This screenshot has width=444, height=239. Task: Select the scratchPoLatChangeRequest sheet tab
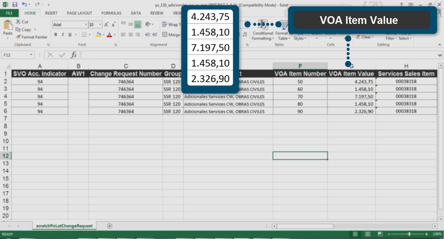coord(64,226)
